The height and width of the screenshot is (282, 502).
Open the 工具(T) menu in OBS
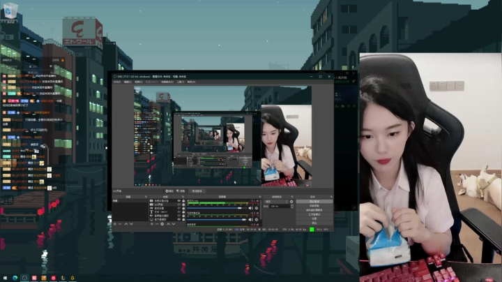(181, 82)
